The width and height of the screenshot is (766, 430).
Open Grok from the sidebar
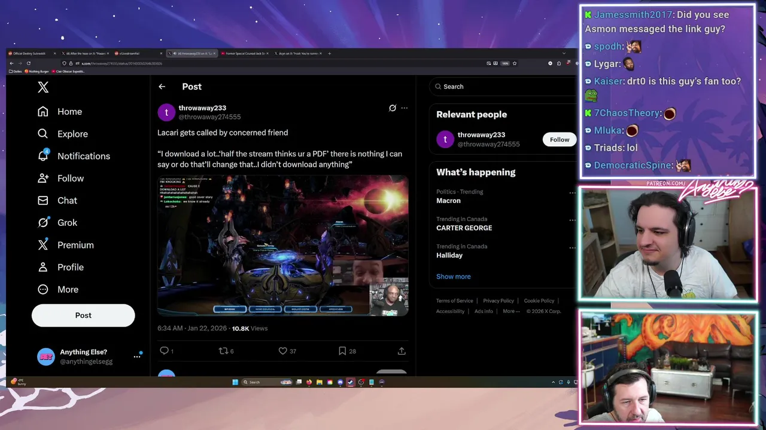[x=57, y=222]
